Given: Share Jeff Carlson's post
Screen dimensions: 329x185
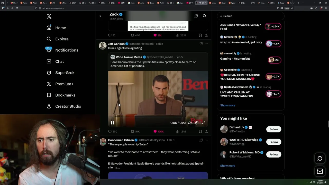Looking at the screenshot, I should point(206,132).
